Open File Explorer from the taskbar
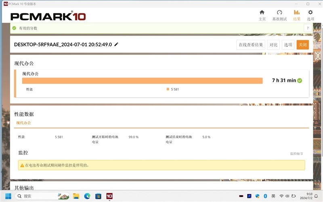The width and height of the screenshot is (323, 202). pyautogui.click(x=76, y=196)
